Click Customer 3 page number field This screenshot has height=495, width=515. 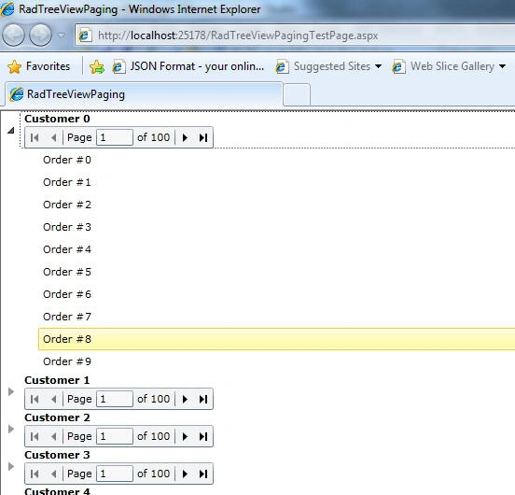coord(115,474)
